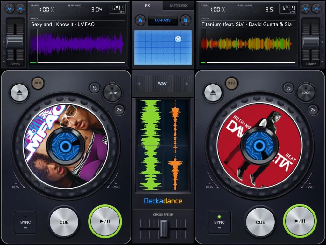Click track title Sexy and I Know It - LMFAO
The image size is (326, 245).
pos(63,24)
